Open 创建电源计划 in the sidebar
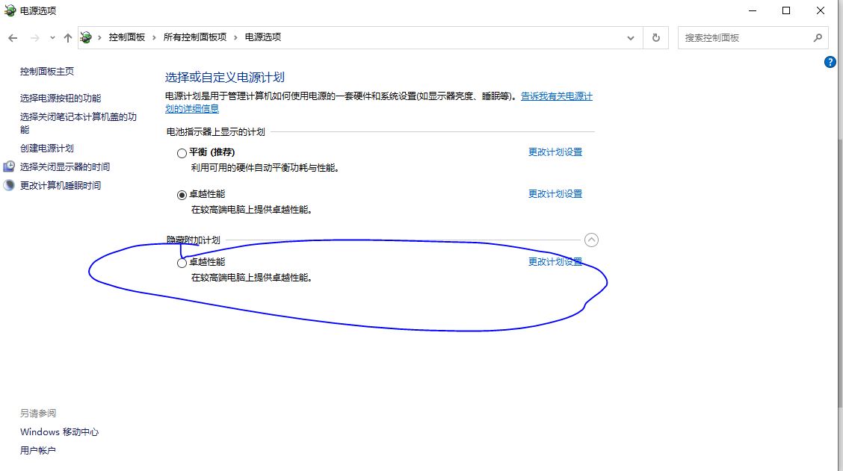The height and width of the screenshot is (471, 843). [x=46, y=148]
